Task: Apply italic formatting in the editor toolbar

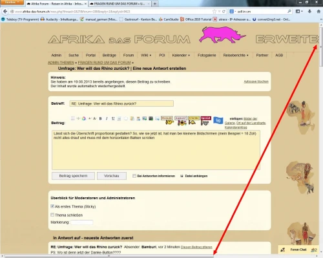Action: (x=107, y=118)
